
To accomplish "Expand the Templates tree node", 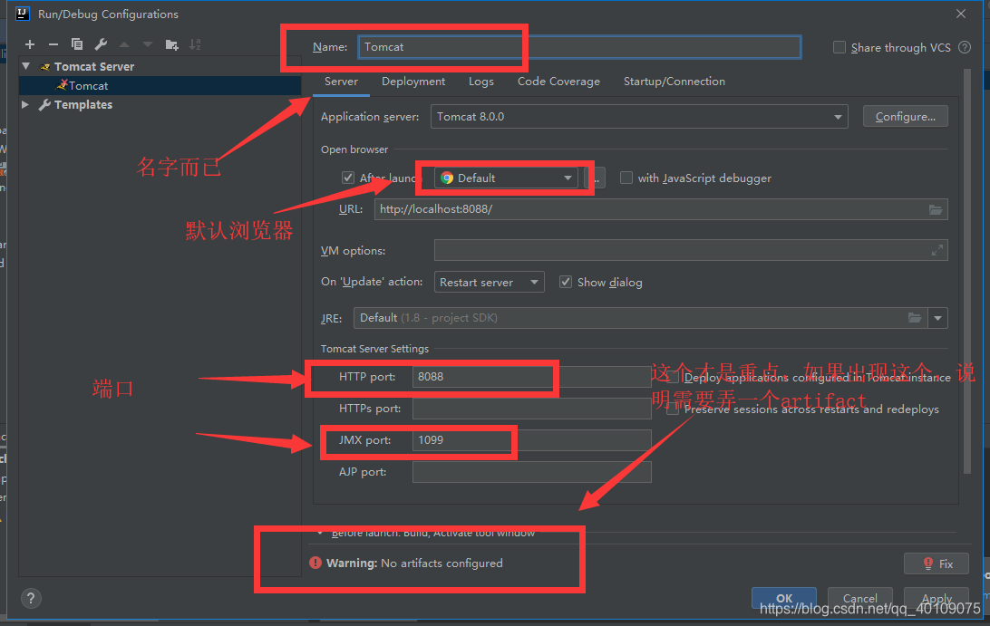I will 25,105.
